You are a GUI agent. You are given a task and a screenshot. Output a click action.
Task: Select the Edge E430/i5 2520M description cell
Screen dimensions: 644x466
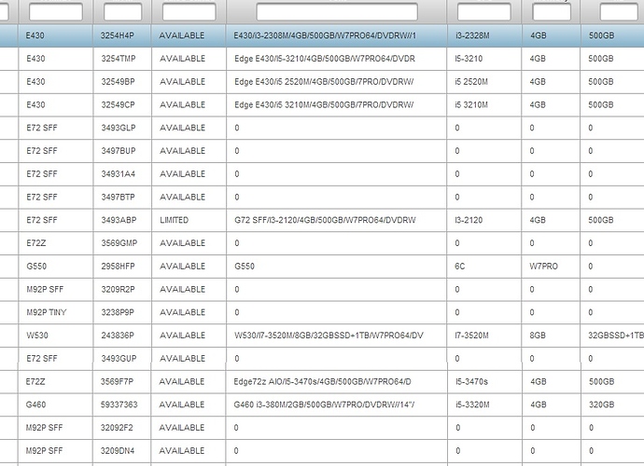pyautogui.click(x=324, y=82)
